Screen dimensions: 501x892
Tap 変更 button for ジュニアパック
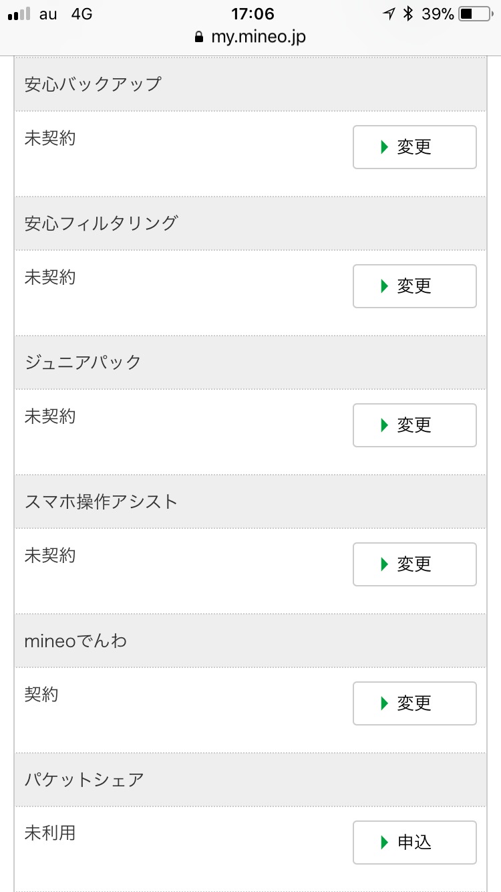(414, 425)
